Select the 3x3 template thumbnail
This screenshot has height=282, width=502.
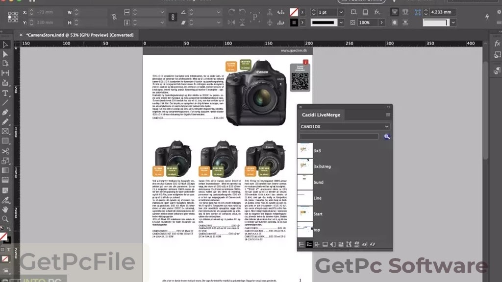pos(305,151)
